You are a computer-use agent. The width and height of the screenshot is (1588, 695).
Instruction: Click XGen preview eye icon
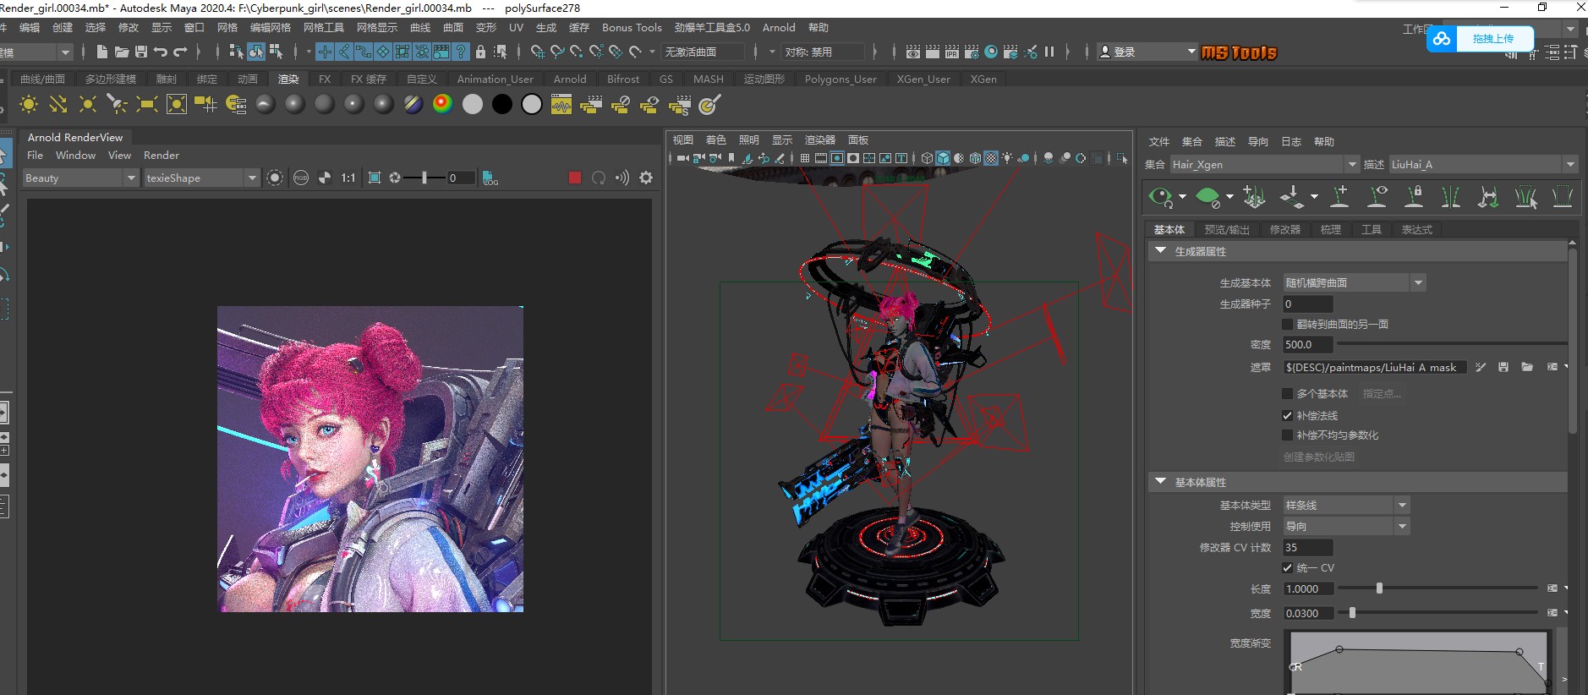pyautogui.click(x=1161, y=198)
